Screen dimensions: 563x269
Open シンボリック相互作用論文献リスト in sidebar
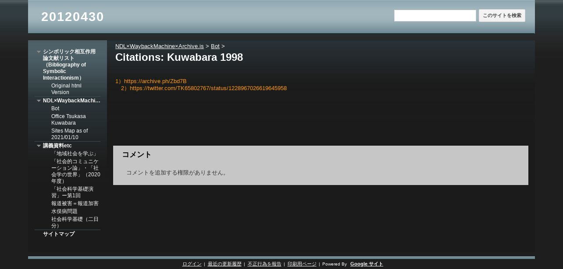click(69, 65)
